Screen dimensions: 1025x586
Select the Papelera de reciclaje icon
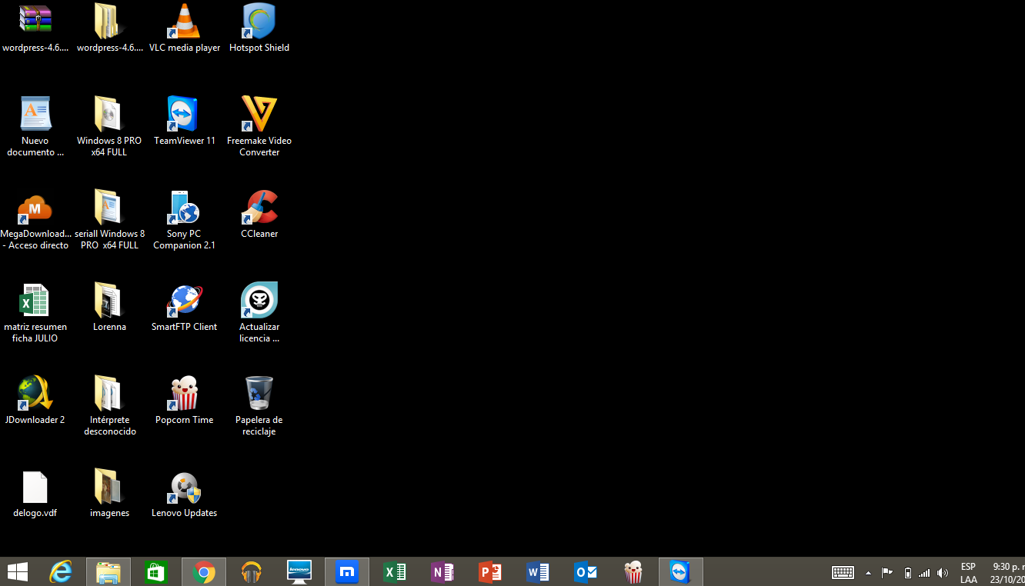pyautogui.click(x=259, y=394)
